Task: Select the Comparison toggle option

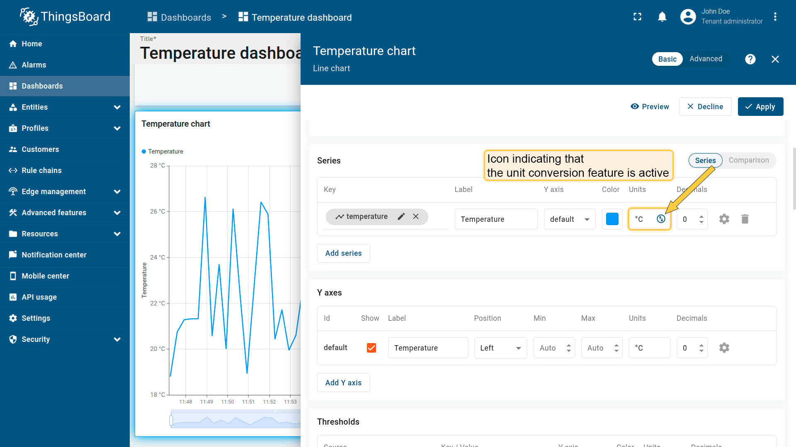Action: click(x=748, y=160)
